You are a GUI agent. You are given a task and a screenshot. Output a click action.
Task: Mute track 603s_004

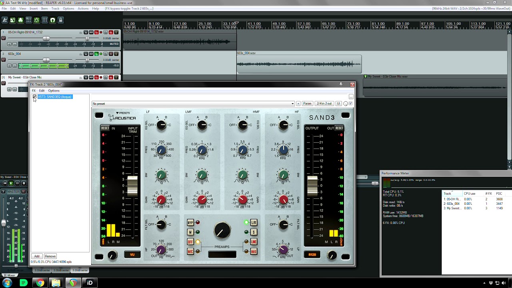click(111, 54)
